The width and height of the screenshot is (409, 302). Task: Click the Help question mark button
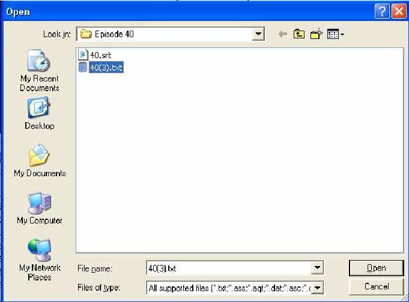click(382, 12)
